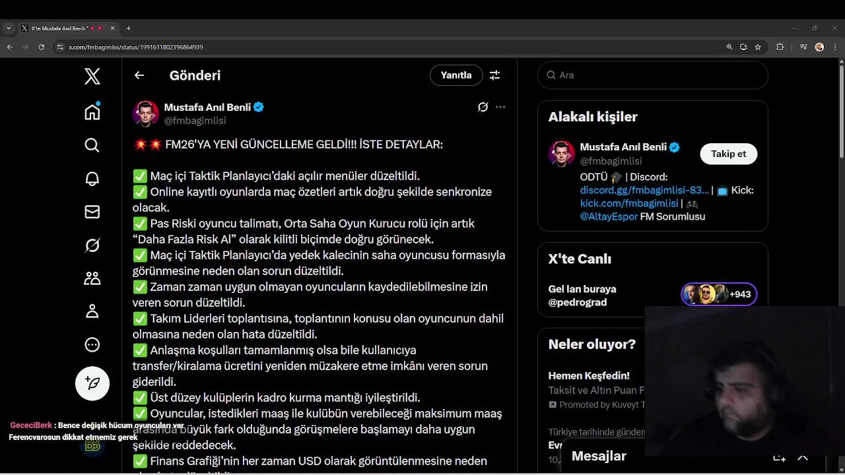Image resolution: width=845 pixels, height=475 pixels.
Task: Open the browser zoom magnifier icon
Action: pyautogui.click(x=729, y=47)
